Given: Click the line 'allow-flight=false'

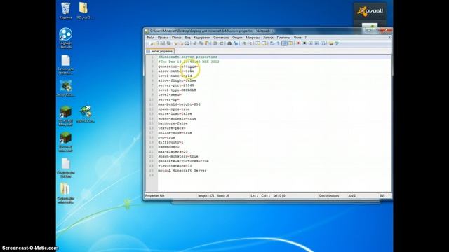Looking at the screenshot, I should click(177, 80).
